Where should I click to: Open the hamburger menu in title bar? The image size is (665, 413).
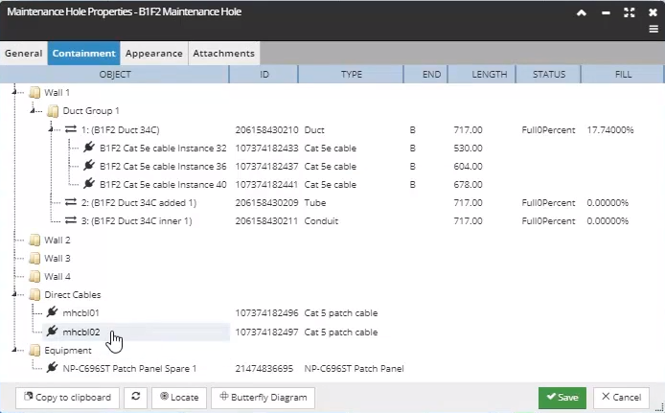(x=654, y=30)
